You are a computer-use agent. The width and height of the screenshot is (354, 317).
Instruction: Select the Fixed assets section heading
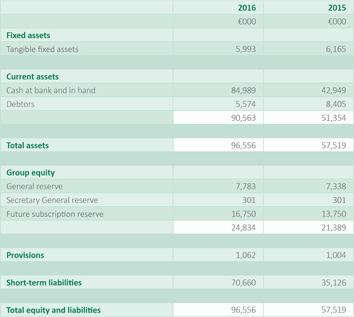pos(28,35)
